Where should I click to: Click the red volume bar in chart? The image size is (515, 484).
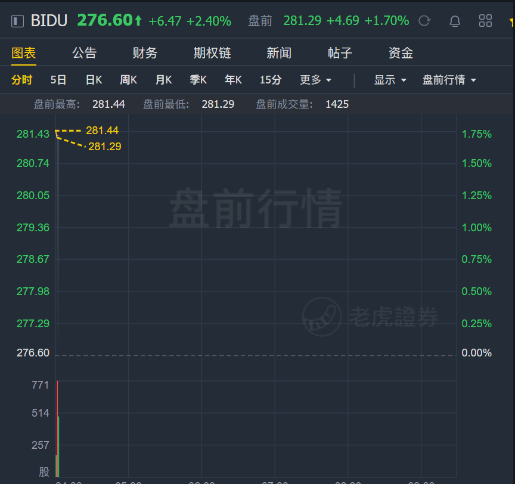point(57,429)
